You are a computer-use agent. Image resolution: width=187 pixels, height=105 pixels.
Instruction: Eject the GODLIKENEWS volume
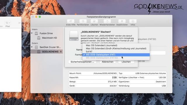61,52
